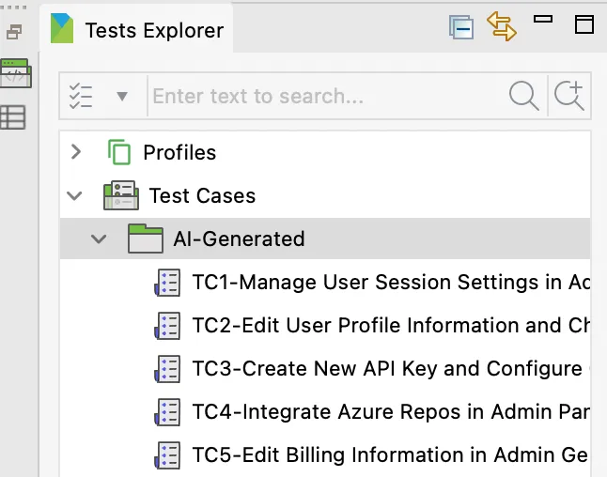Expand the Profiles tree node
Screen dimensions: 607x477
pyautogui.click(x=77, y=152)
